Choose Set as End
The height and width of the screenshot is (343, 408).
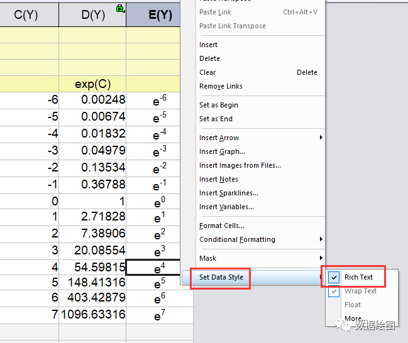pos(260,119)
